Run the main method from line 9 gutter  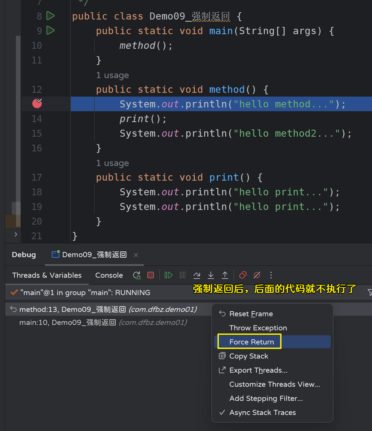[50, 30]
